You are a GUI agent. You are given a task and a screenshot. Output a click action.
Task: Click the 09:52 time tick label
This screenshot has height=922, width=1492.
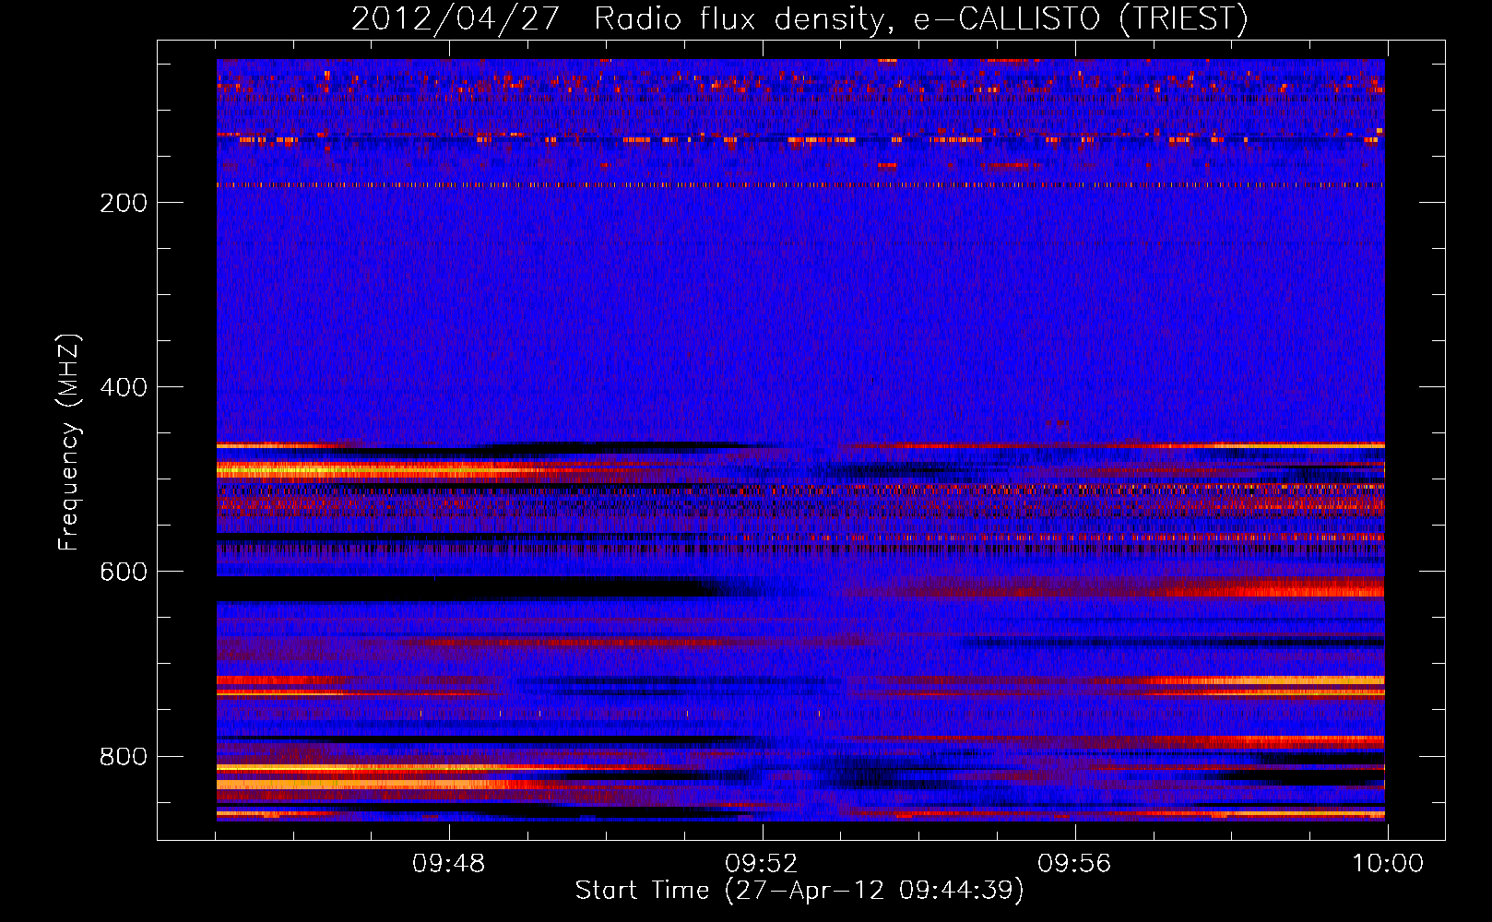tap(761, 864)
